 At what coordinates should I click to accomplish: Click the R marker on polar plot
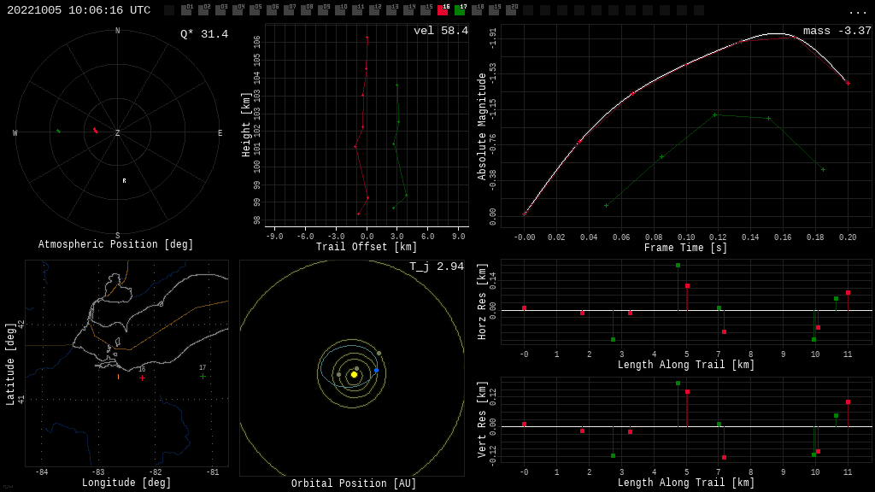click(x=125, y=181)
